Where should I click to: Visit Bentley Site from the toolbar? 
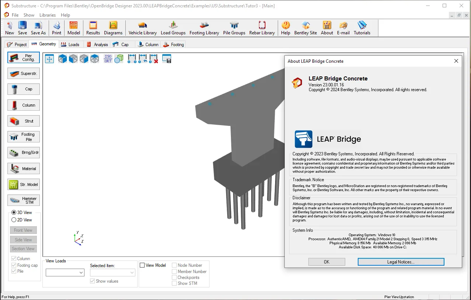[x=305, y=28]
